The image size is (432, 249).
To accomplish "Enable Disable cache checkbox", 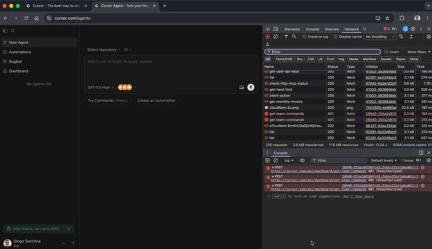I will coord(336,37).
